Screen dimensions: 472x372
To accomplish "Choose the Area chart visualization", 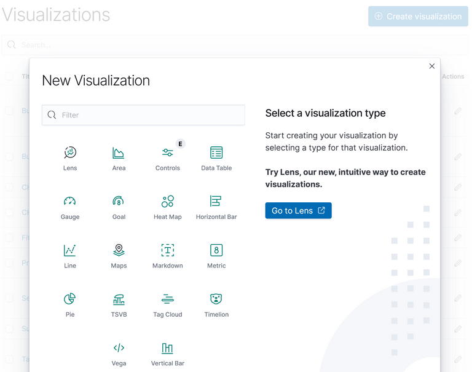I will pos(119,158).
